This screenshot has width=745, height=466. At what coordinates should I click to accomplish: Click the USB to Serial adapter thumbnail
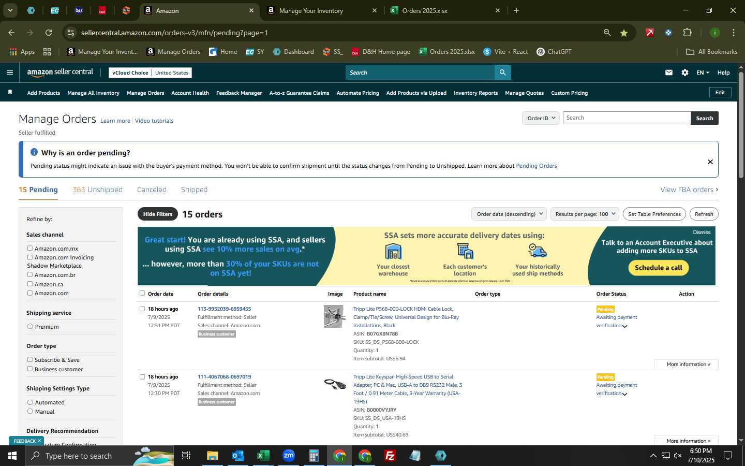point(334,384)
